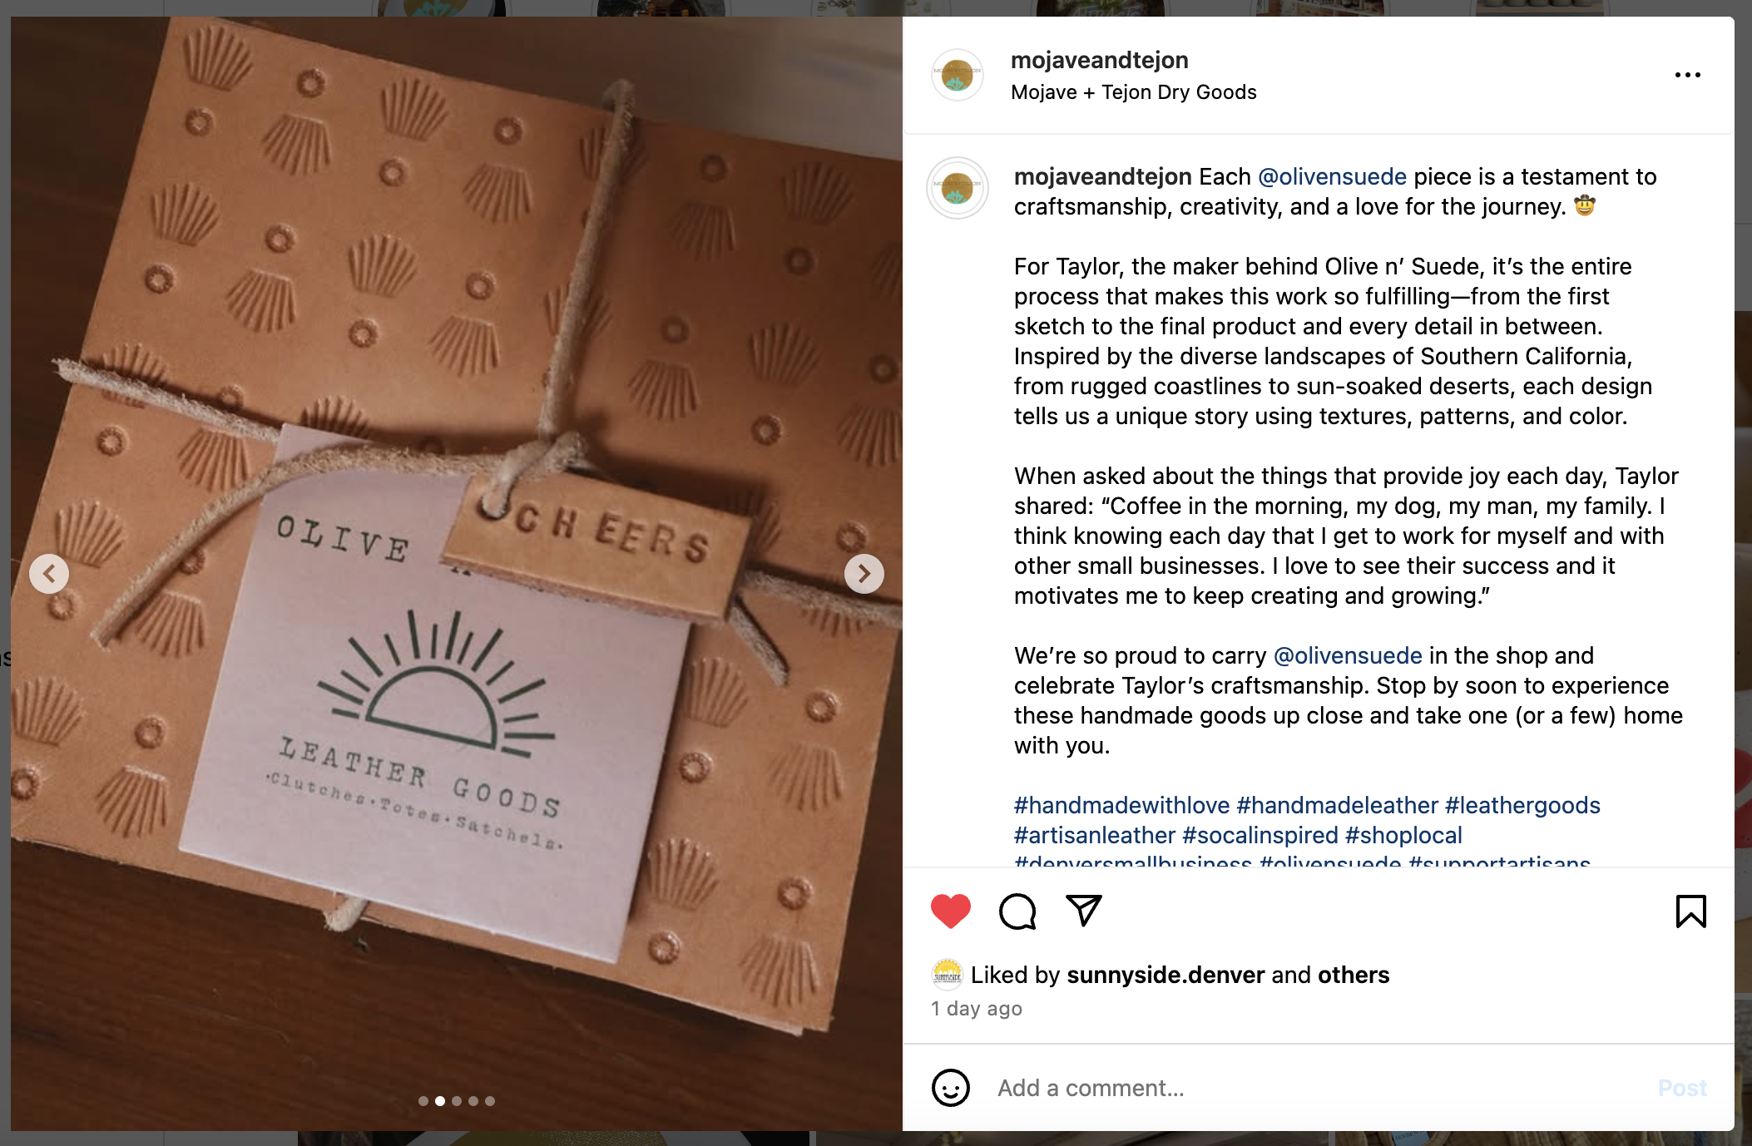This screenshot has width=1752, height=1146.
Task: Open the emoji picker for comments
Action: (951, 1088)
